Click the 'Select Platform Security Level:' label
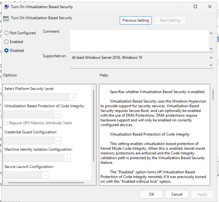The width and height of the screenshot is (219, 202). (x=29, y=89)
